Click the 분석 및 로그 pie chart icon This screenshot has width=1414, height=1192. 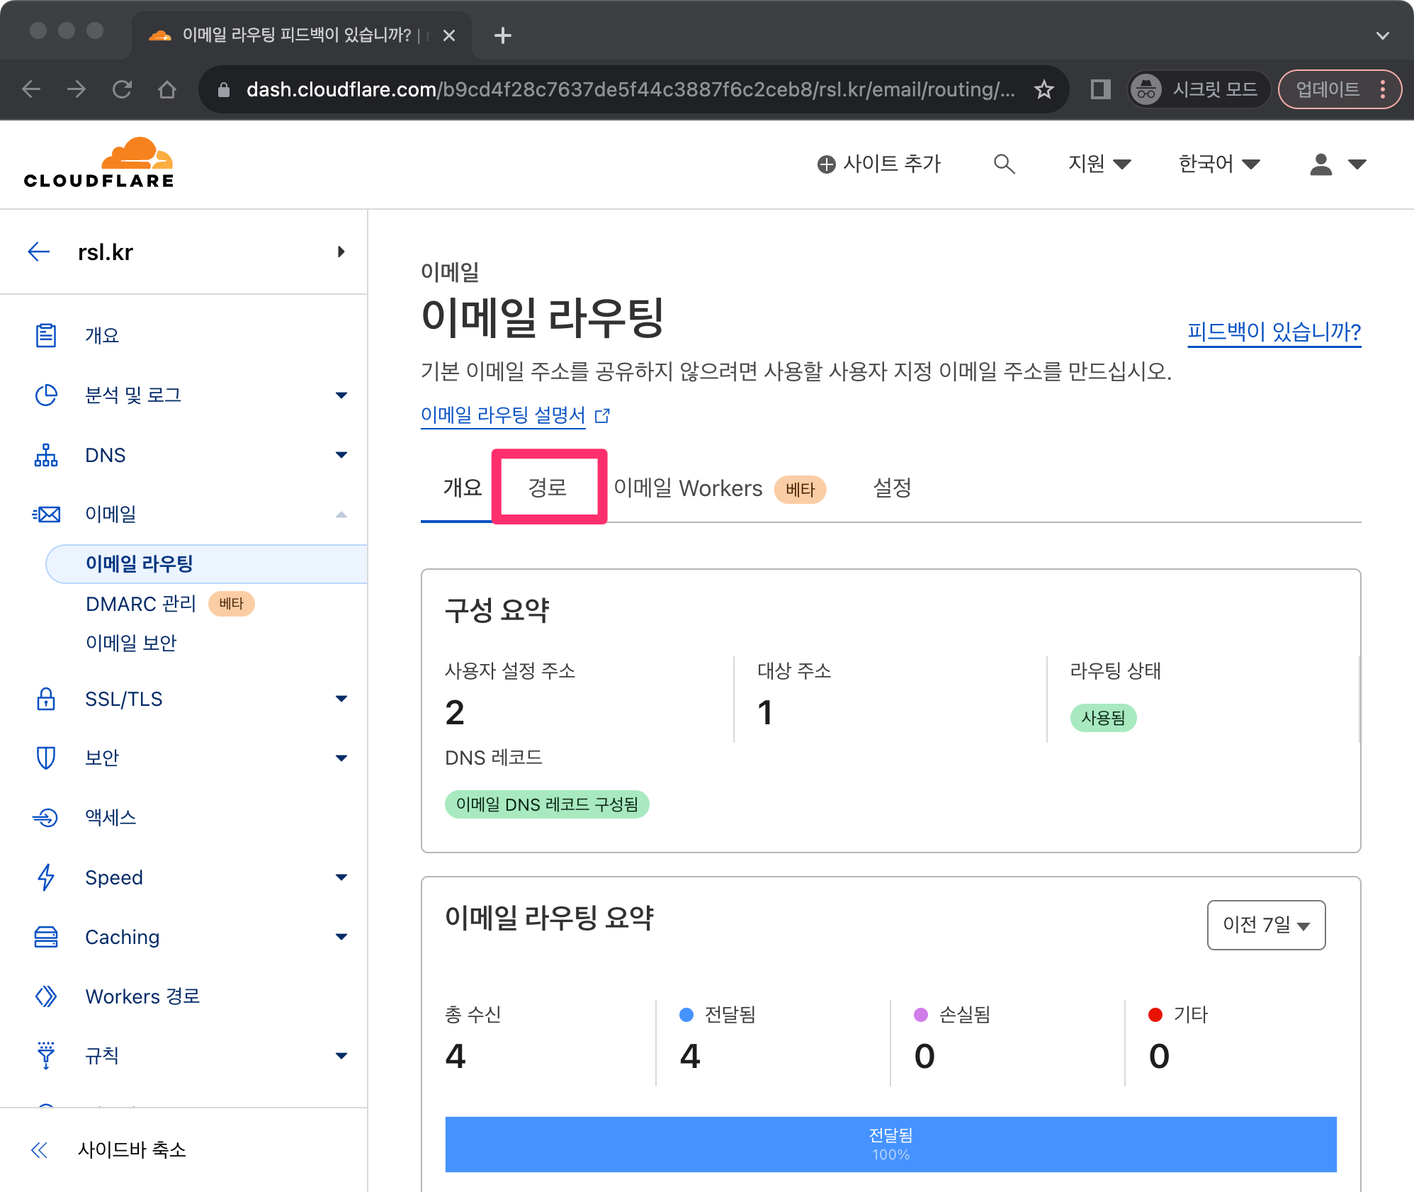click(x=46, y=395)
